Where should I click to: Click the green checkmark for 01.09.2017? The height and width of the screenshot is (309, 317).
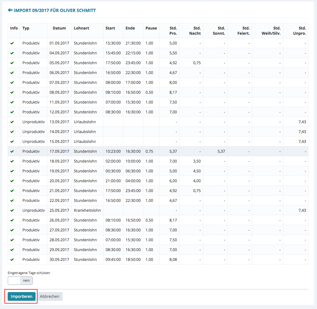(12, 43)
